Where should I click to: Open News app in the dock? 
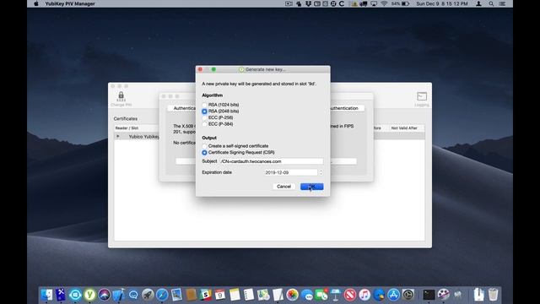point(350,295)
